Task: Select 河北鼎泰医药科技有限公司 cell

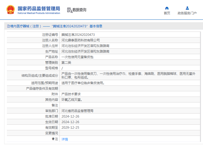Action: [x=81, y=40]
